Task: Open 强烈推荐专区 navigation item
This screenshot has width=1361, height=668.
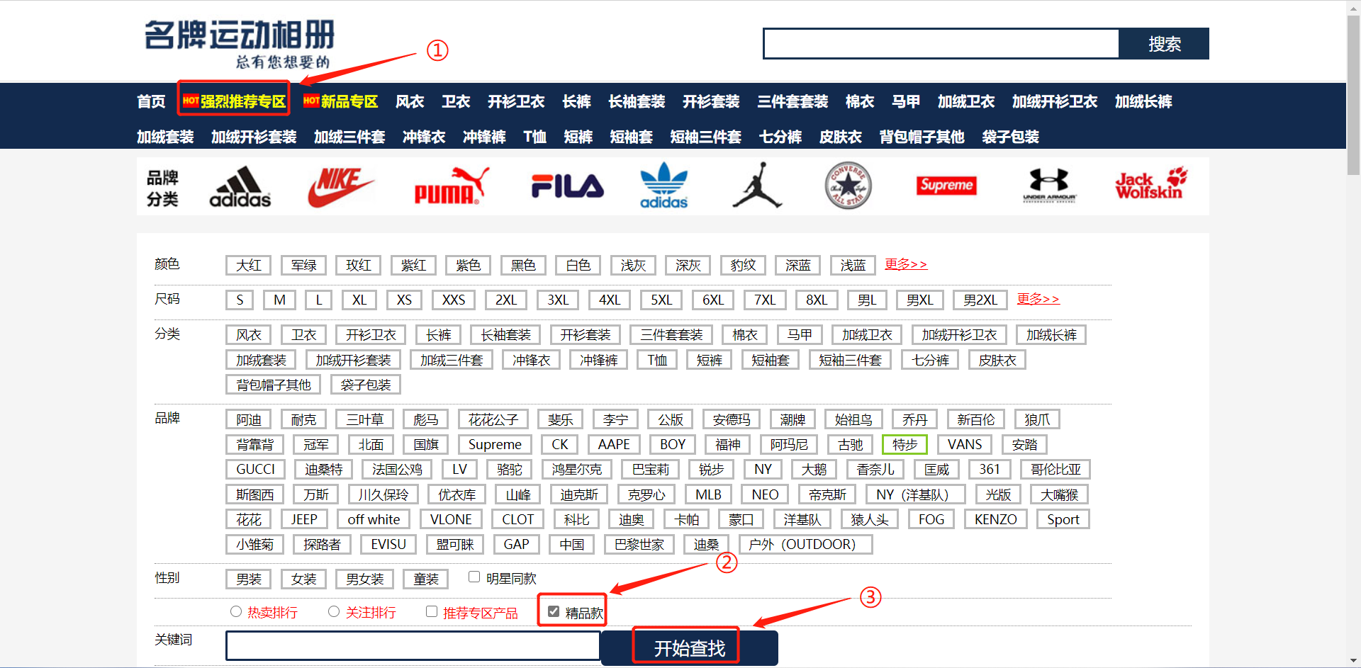Action: (234, 101)
